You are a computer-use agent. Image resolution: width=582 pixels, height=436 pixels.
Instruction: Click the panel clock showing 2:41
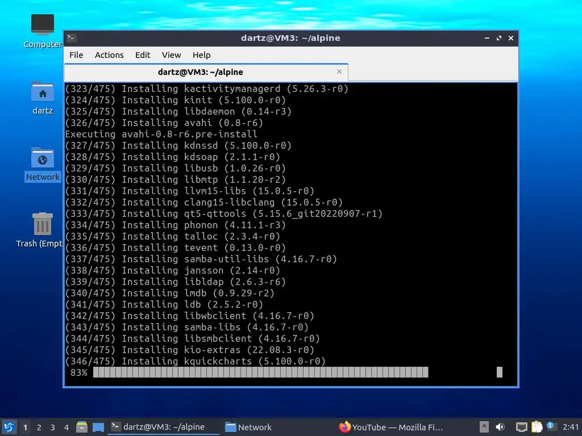(x=571, y=427)
